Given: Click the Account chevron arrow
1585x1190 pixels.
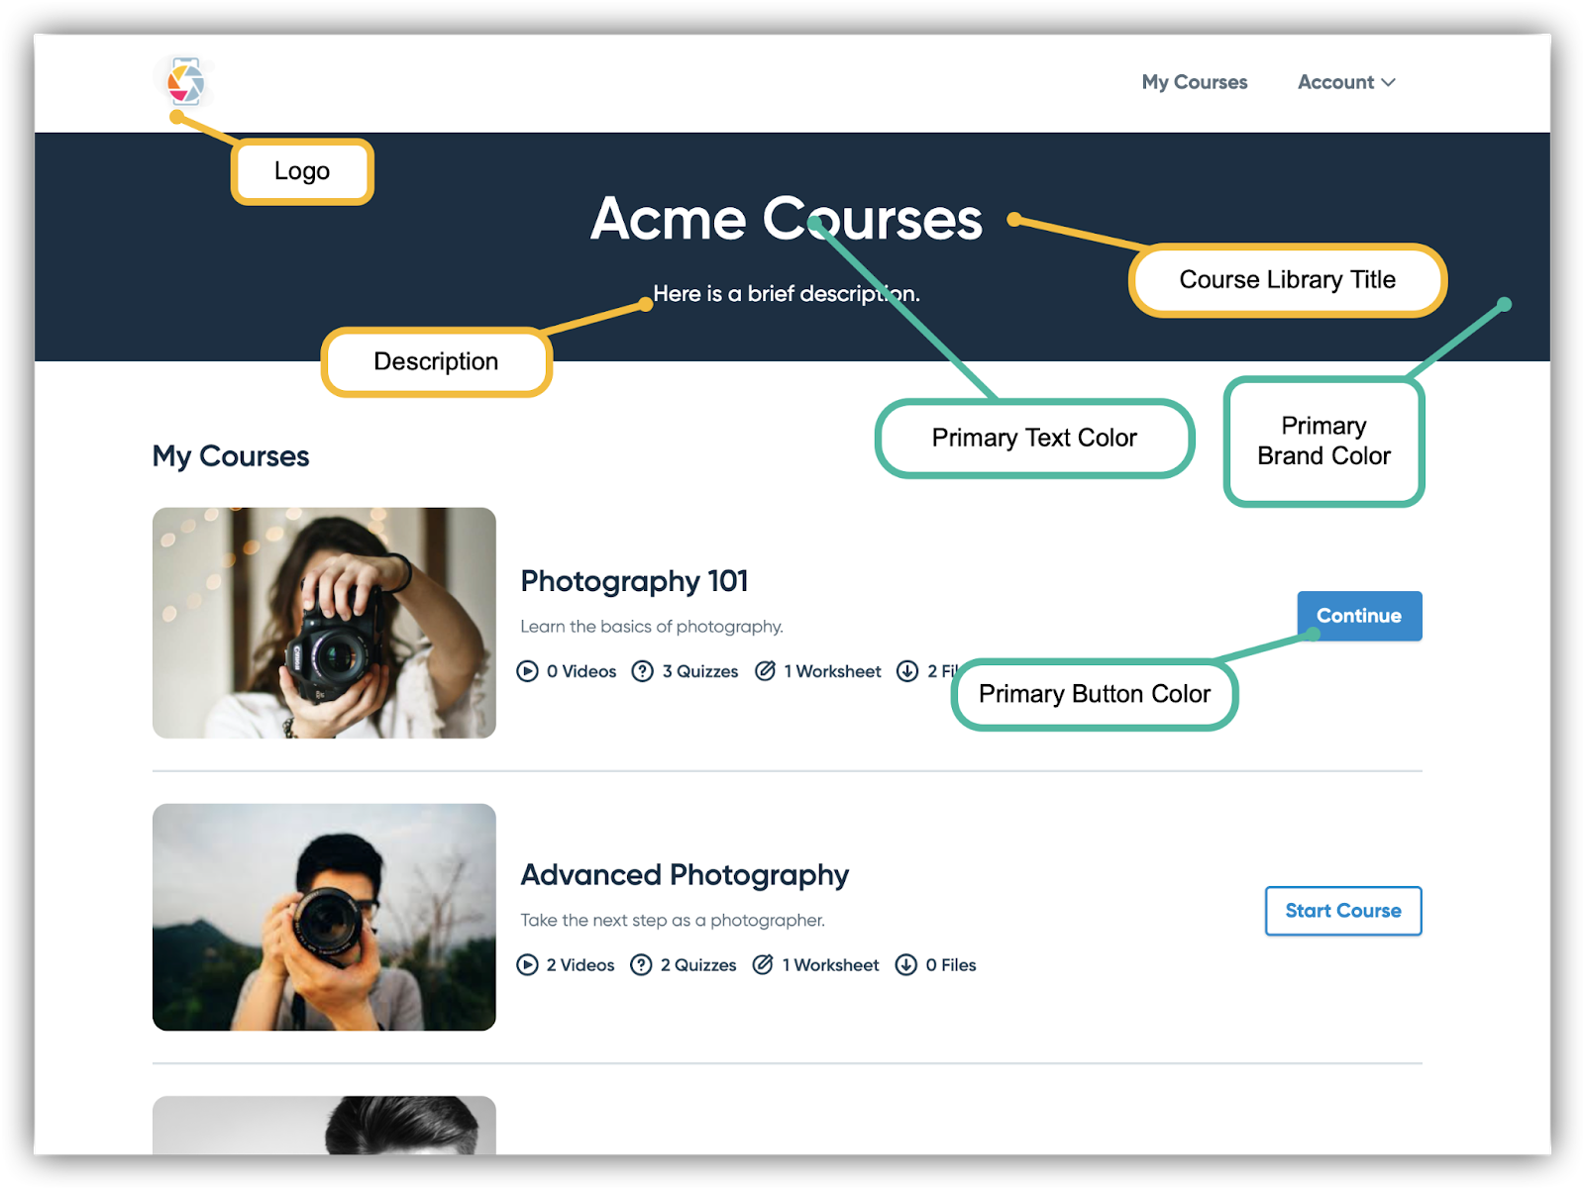Looking at the screenshot, I should (x=1391, y=83).
